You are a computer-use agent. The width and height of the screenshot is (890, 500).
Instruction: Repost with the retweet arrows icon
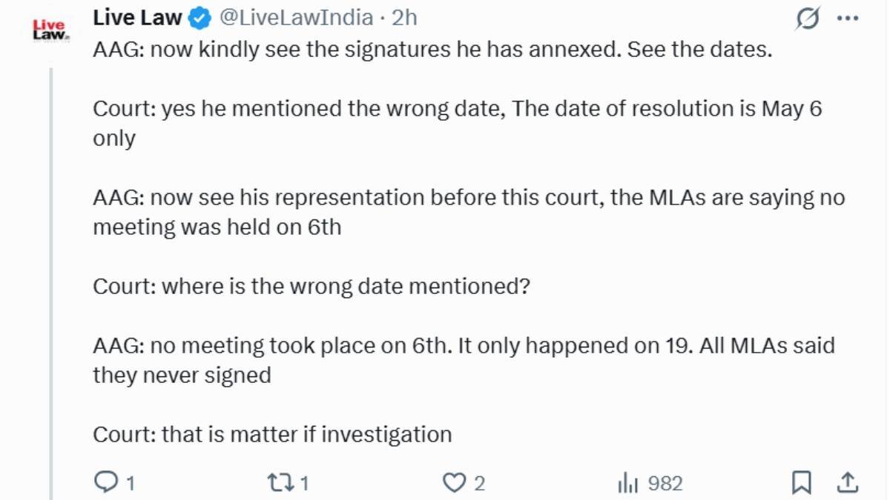pyautogui.click(x=280, y=483)
